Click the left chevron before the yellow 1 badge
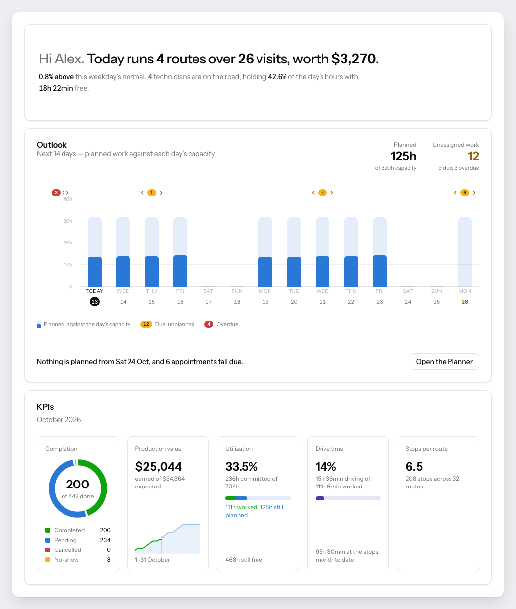The image size is (516, 609). [142, 193]
